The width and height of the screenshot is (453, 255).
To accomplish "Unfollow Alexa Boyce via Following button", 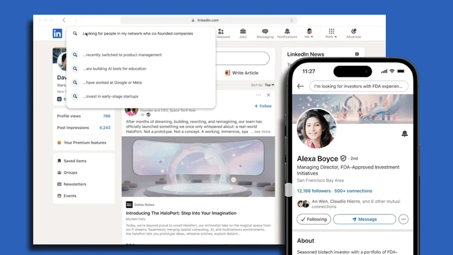I will pyautogui.click(x=314, y=219).
